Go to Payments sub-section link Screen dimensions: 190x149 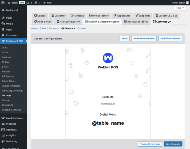(54, 28)
